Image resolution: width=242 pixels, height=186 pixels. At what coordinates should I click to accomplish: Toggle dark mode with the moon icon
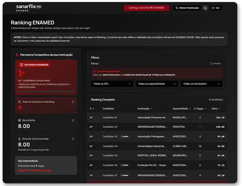pos(205,8)
